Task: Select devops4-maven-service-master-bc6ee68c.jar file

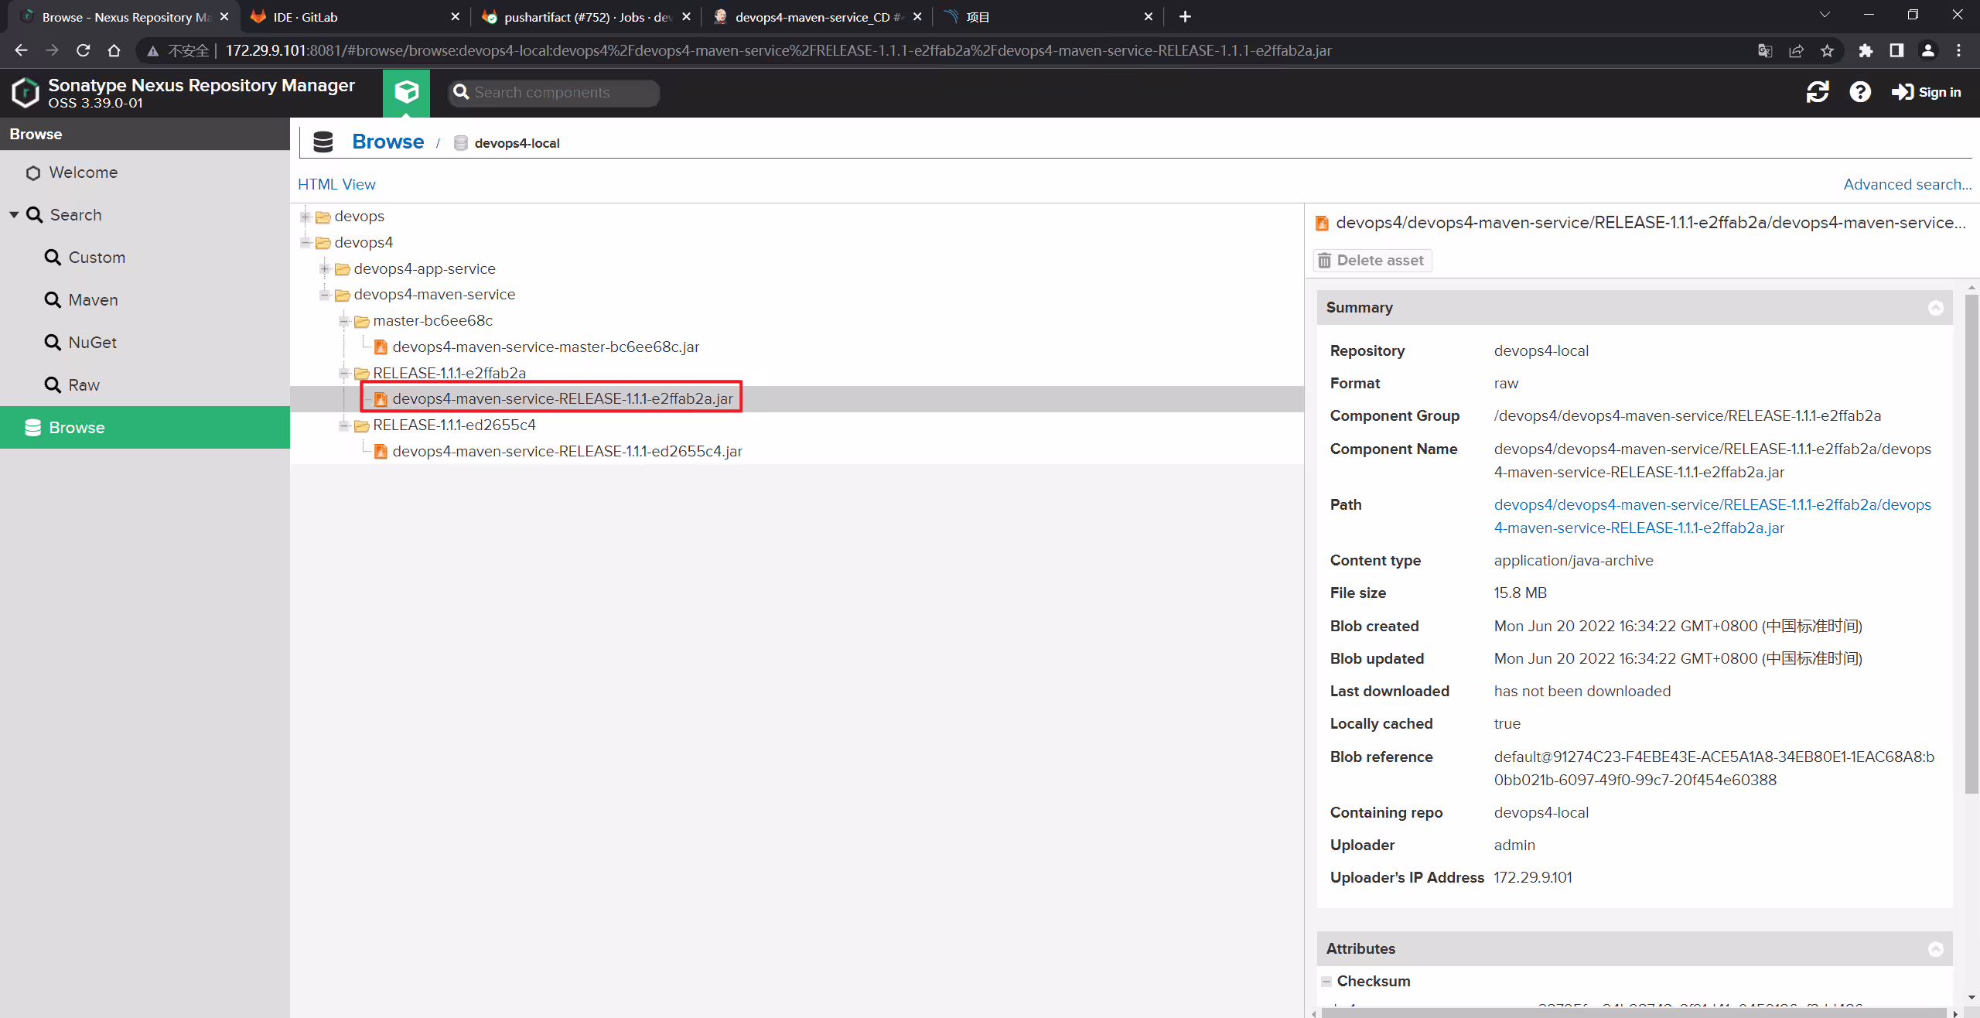Action: pos(545,347)
